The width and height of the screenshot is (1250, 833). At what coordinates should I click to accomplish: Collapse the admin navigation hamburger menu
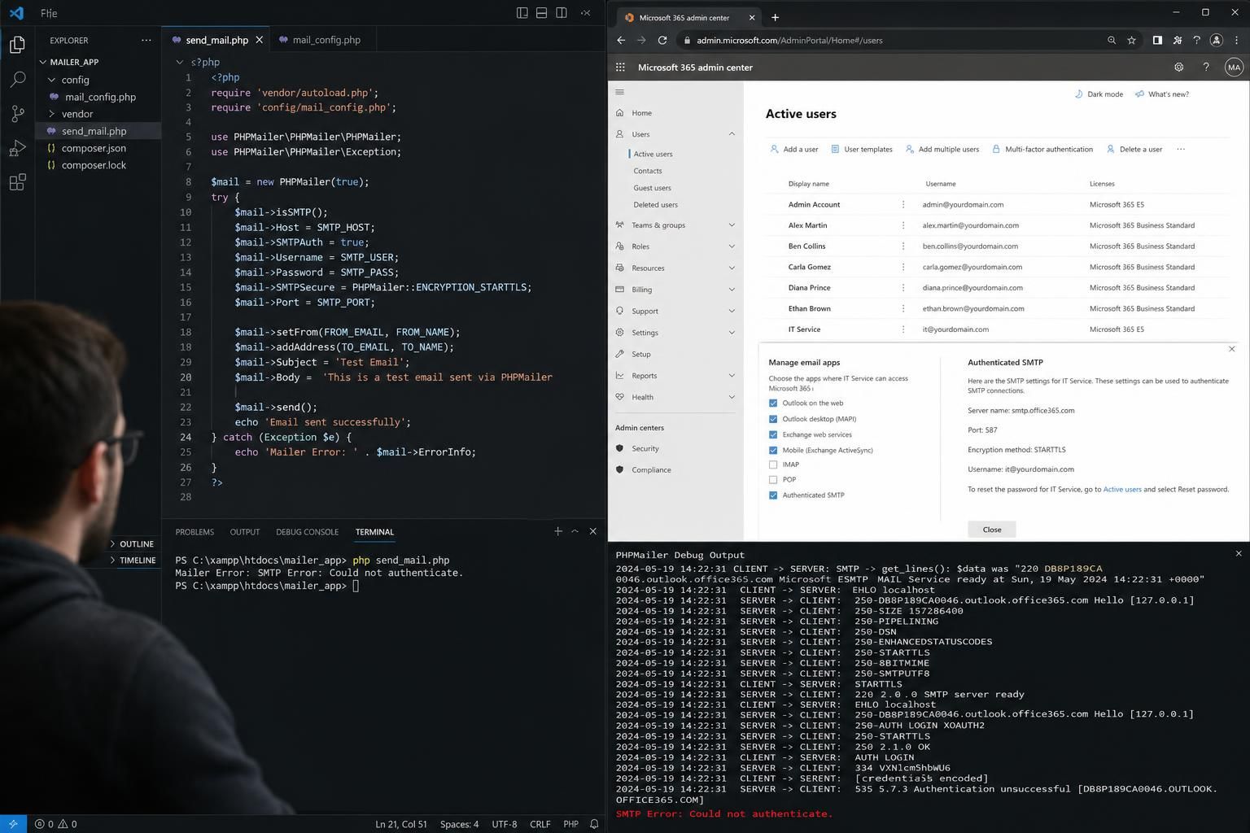point(619,92)
